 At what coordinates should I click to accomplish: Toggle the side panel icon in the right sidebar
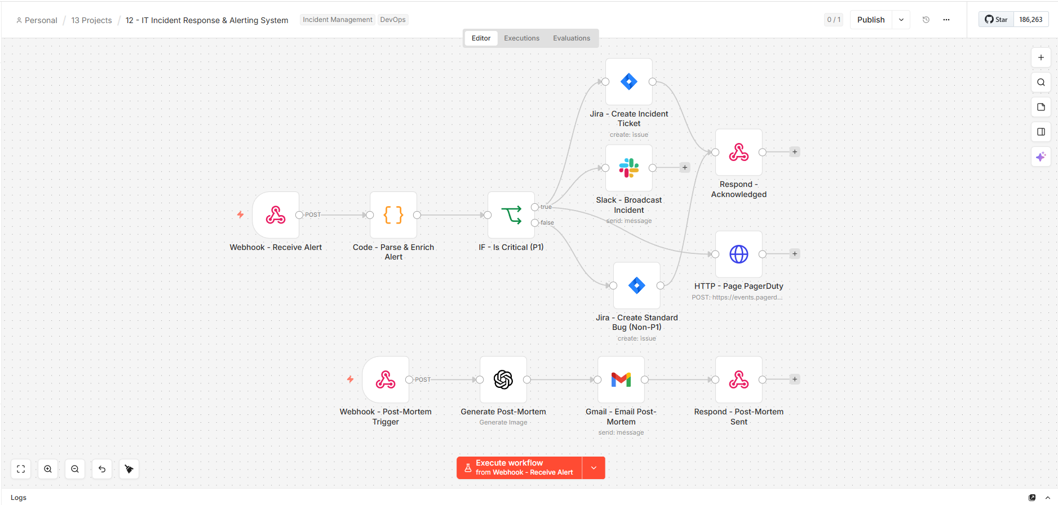pyautogui.click(x=1041, y=132)
